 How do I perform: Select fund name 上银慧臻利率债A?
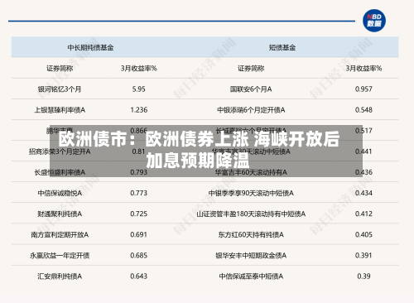[60, 110]
